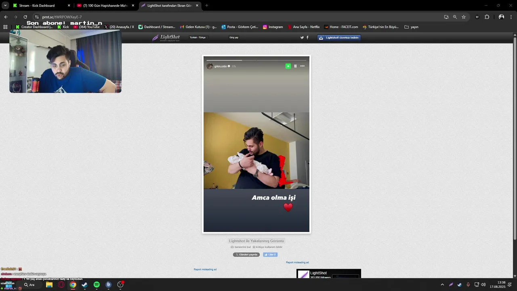Open the (364) YouTube bookmark
The image size is (517, 291).
tap(86, 27)
